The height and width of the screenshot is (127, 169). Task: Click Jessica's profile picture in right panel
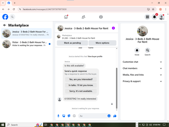(142, 31)
